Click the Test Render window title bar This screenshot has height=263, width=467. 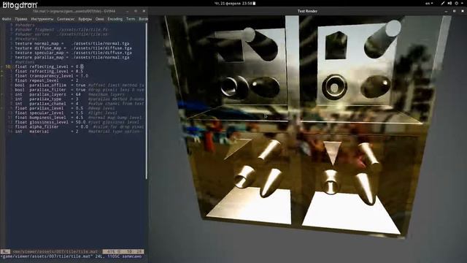click(307, 11)
